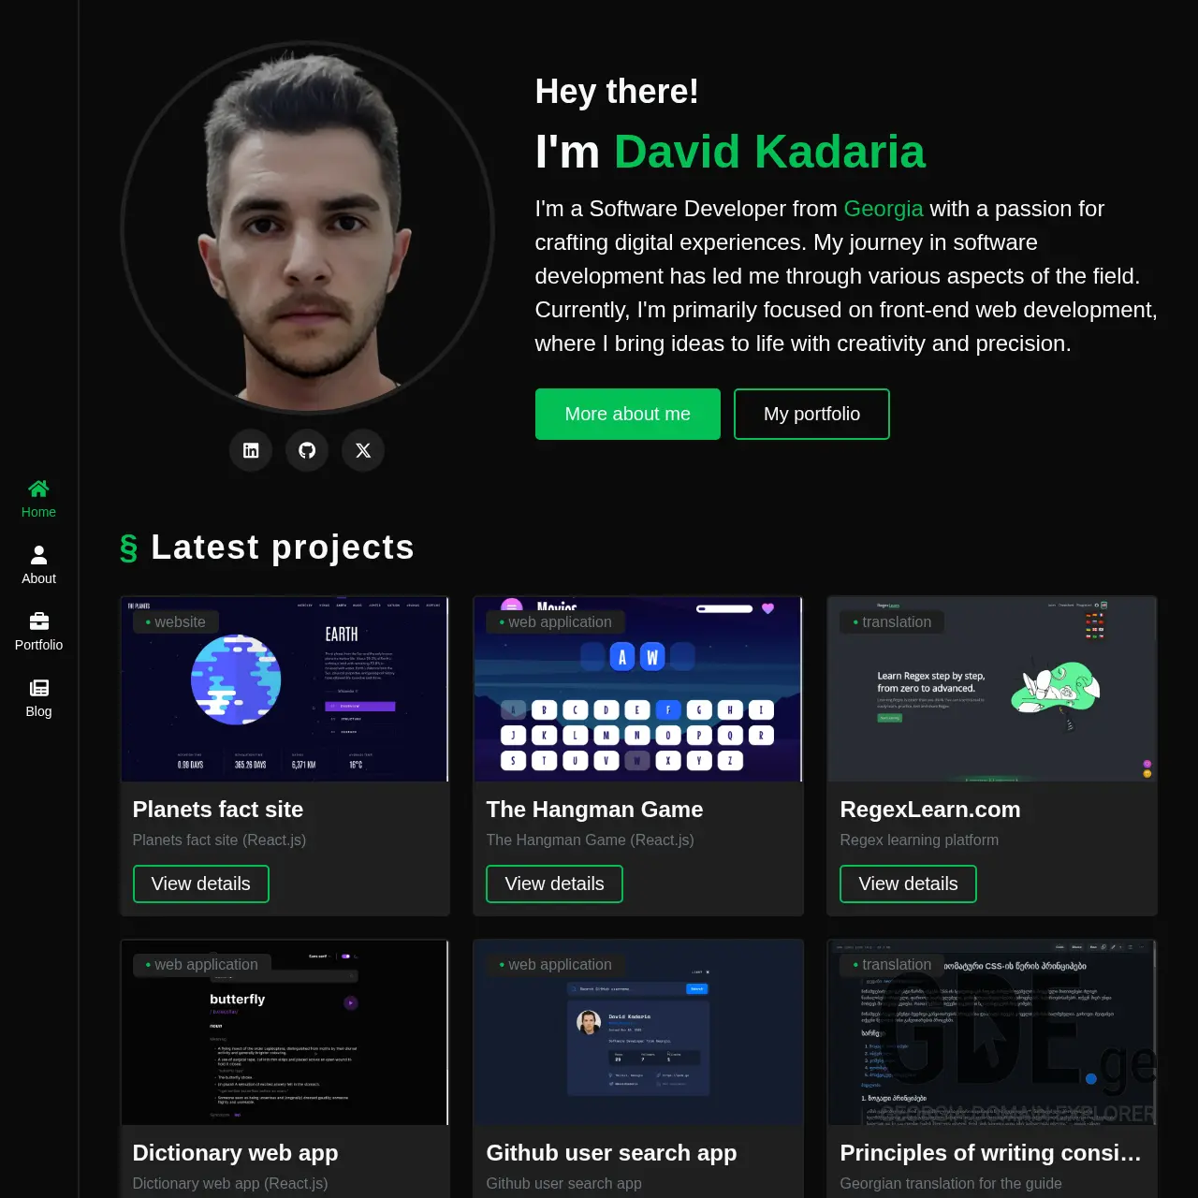Viewport: 1198px width, 1198px height.
Task: Open Portfolio briefcase icon in sidebar
Action: pos(38,621)
